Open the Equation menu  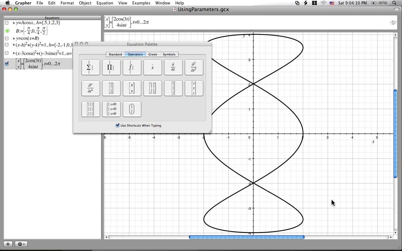tap(105, 3)
